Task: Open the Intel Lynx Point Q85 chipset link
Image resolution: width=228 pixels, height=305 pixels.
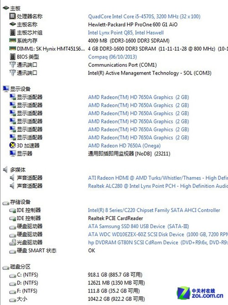Action: 126,32
